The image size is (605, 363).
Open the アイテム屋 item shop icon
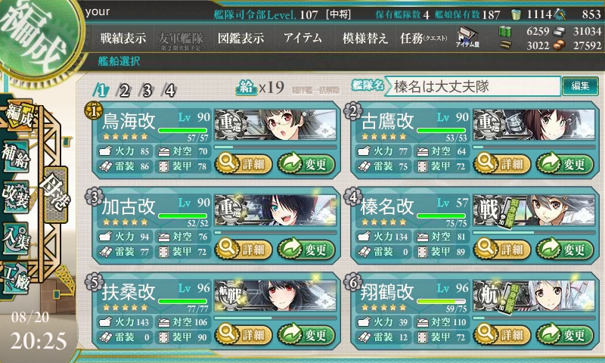(467, 37)
